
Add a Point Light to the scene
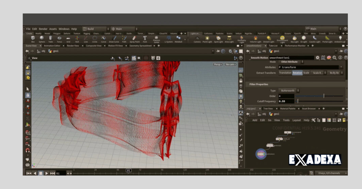(207, 38)
